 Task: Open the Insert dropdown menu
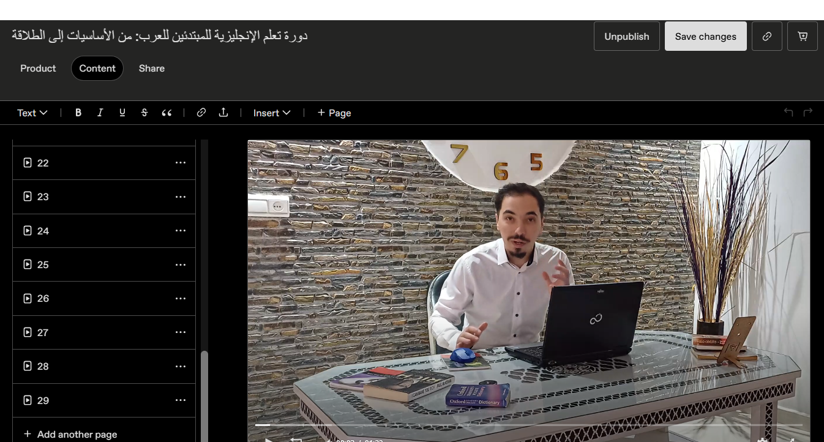[x=272, y=113]
